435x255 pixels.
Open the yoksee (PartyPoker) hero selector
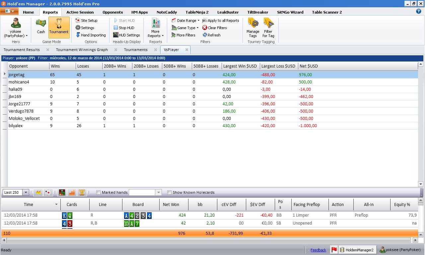[x=16, y=28]
